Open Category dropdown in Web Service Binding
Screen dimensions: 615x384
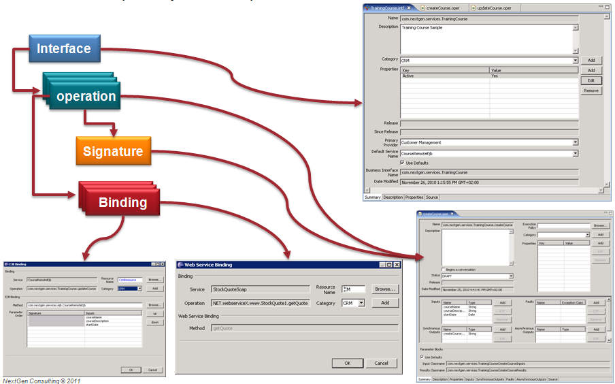[x=361, y=303]
